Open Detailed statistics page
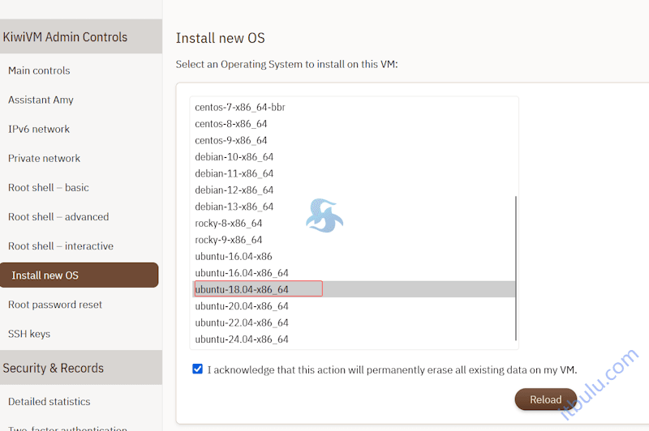 click(49, 401)
